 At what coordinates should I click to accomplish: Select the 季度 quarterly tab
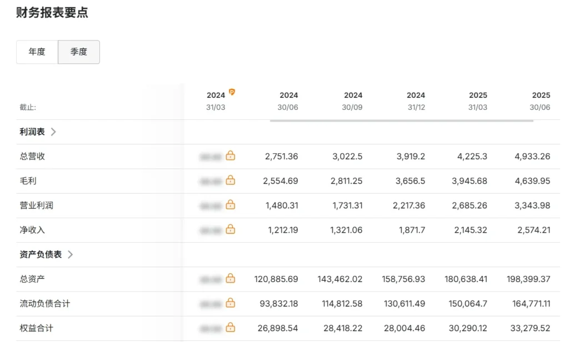click(79, 52)
